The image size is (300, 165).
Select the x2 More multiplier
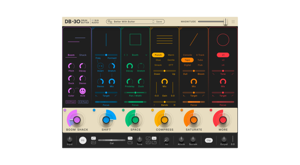pos(223,60)
